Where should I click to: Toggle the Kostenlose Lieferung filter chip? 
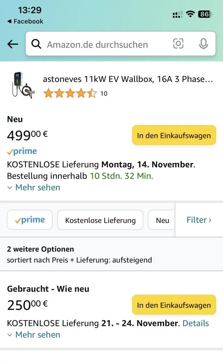[100, 220]
